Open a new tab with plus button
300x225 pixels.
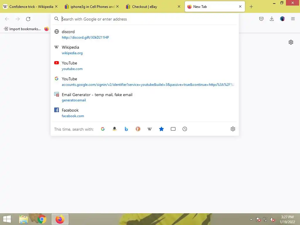coord(251,7)
